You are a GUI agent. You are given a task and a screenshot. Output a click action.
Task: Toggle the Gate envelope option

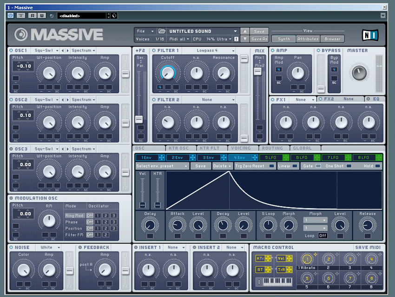pos(318,166)
